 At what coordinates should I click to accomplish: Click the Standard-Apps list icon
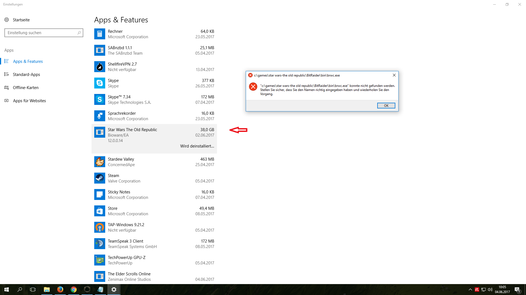7,74
